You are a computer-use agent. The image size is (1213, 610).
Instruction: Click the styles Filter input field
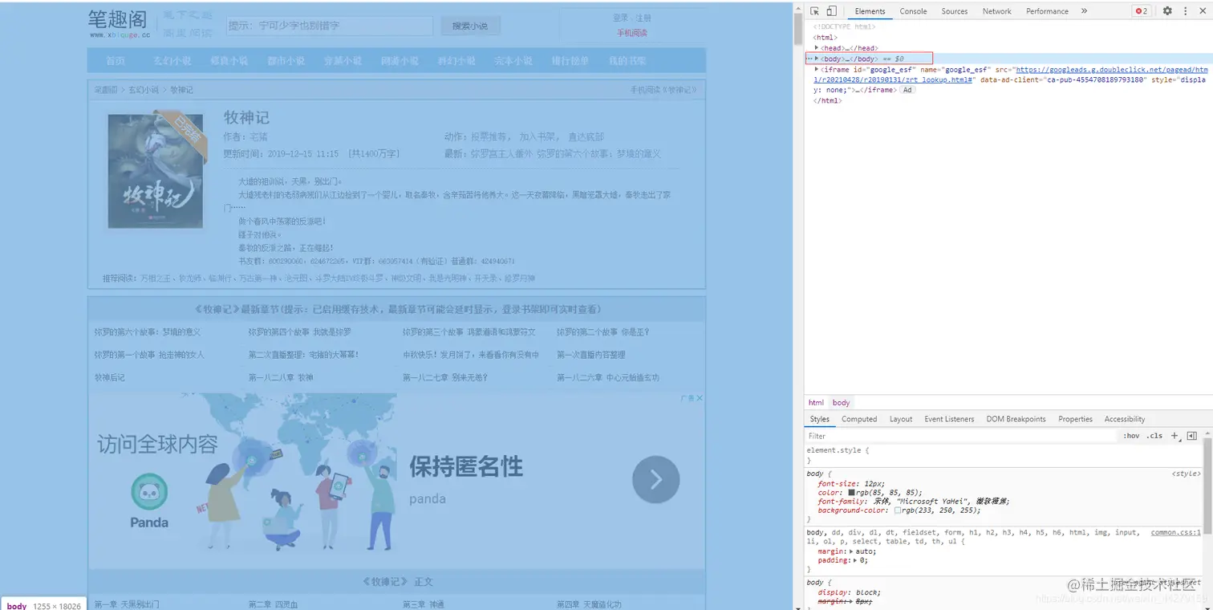(x=882, y=435)
